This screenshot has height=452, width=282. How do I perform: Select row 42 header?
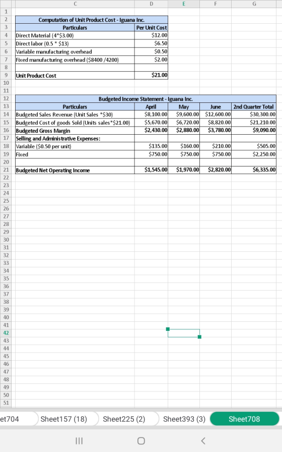click(6, 333)
